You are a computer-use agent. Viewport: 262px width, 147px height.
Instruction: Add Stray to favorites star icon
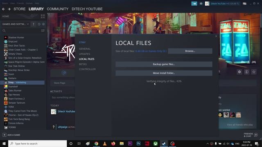click(x=254, y=72)
